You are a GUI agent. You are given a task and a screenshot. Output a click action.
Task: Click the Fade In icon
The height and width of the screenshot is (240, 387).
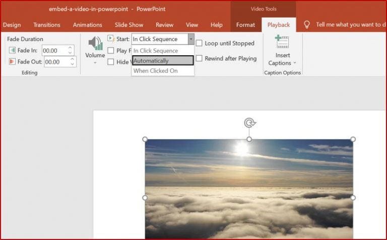(13, 50)
